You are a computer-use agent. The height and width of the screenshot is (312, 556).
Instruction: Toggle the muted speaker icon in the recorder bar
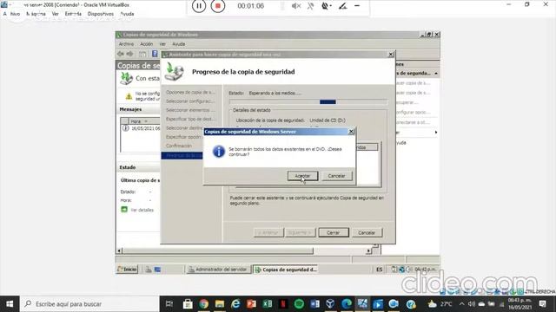(296, 6)
